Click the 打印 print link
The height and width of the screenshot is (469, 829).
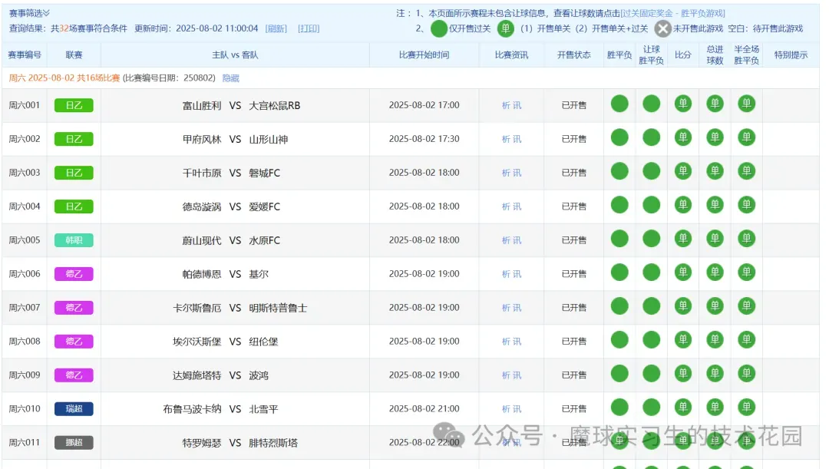pyautogui.click(x=309, y=28)
